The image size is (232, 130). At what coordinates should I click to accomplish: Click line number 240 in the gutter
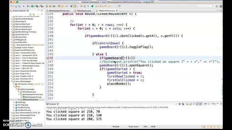pos(50,36)
